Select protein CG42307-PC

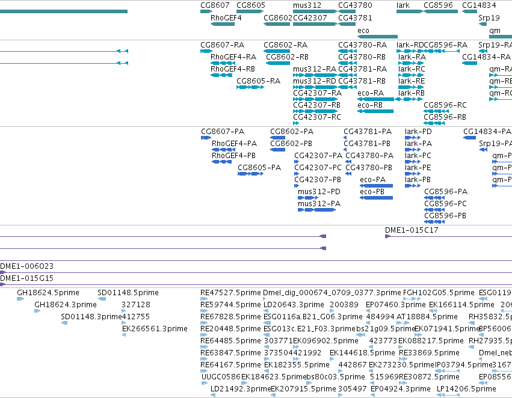(318, 168)
